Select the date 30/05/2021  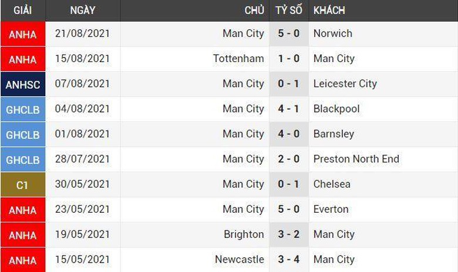pos(82,184)
